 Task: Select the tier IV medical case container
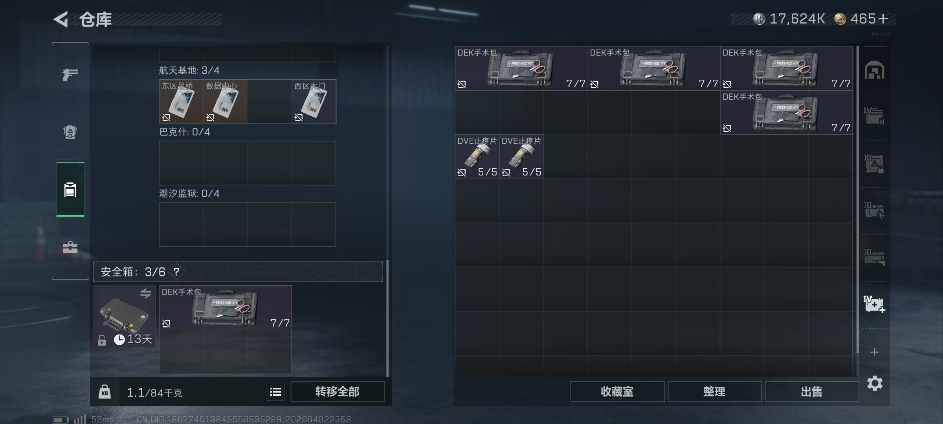click(x=874, y=304)
